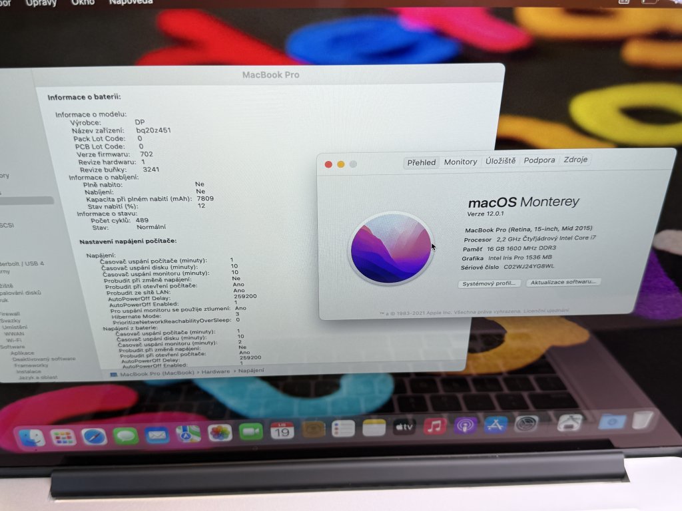Select Aplikace in the sidebar

point(22,353)
